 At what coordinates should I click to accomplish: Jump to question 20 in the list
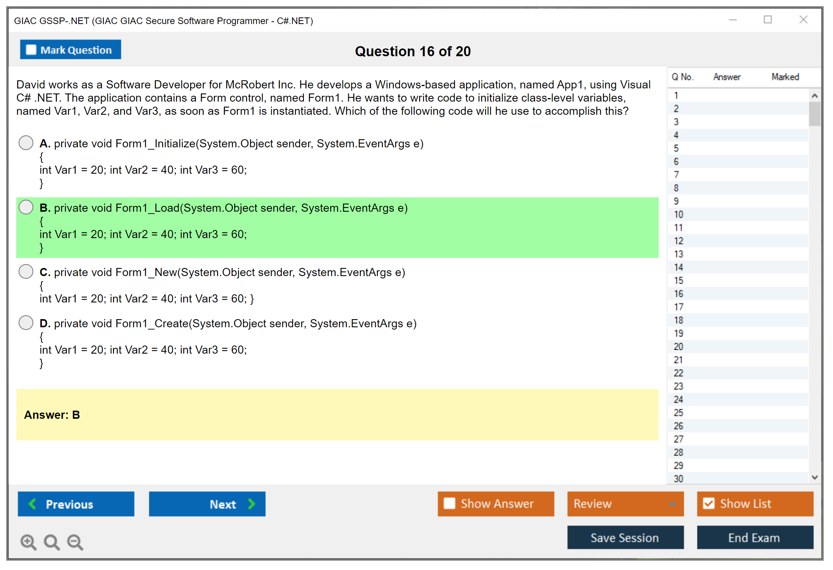click(678, 347)
